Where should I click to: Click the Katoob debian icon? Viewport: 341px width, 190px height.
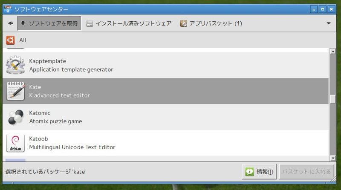pos(15,143)
